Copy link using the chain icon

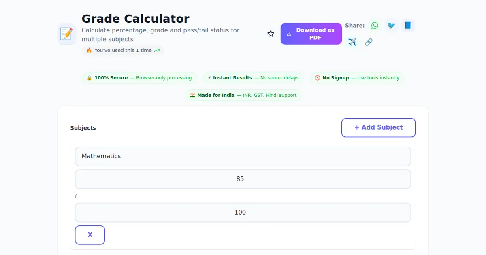[369, 42]
